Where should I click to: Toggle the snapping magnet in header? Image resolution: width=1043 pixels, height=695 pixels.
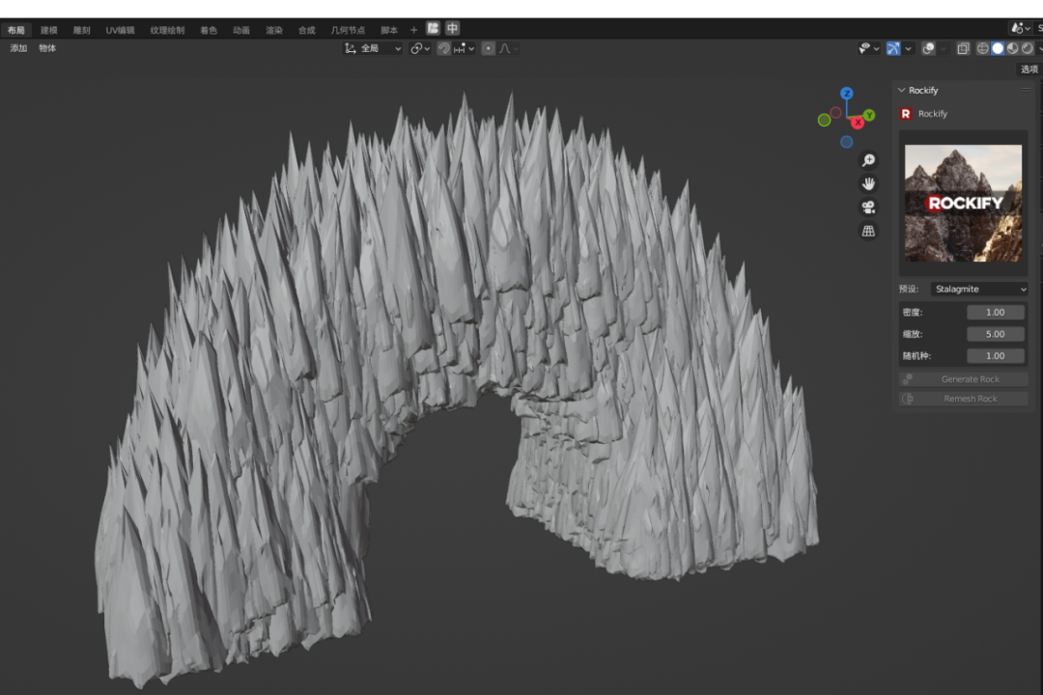[443, 48]
